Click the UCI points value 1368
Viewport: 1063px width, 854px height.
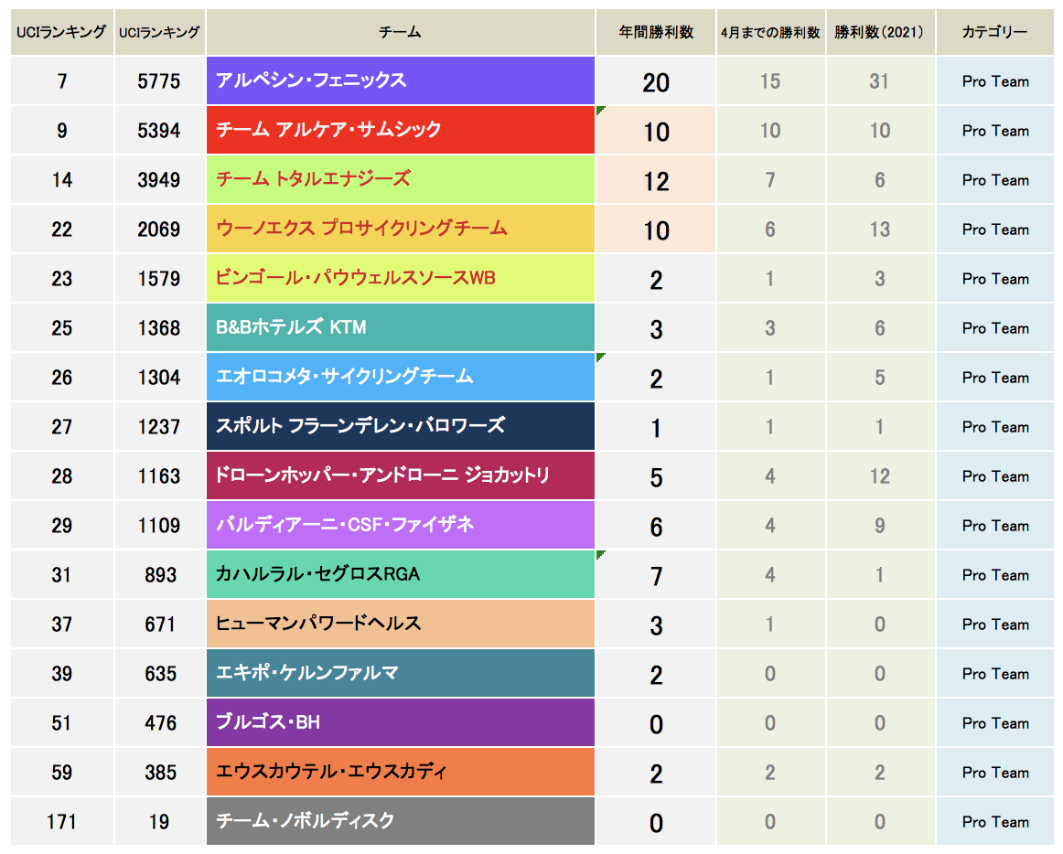159,329
